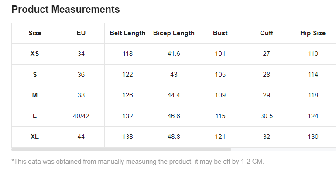Image resolution: width=336 pixels, height=169 pixels.
Task: Select the Belt Length column header
Action: click(127, 33)
